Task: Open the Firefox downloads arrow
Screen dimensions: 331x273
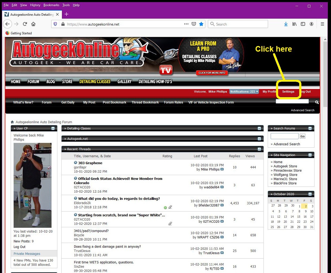Action: coord(286,24)
